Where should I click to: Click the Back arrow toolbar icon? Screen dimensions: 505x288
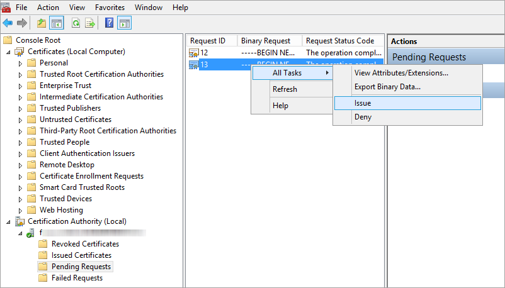tap(8, 23)
